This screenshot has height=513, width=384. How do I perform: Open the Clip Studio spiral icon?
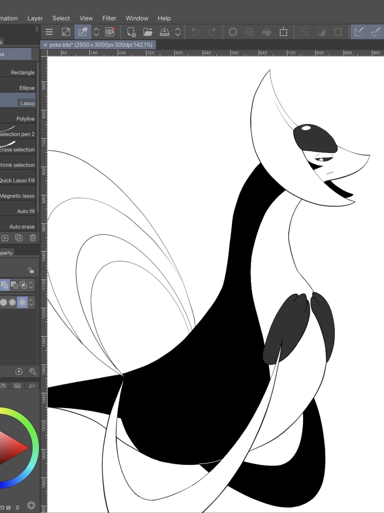(110, 32)
